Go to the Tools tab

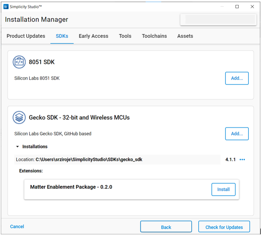click(x=125, y=36)
